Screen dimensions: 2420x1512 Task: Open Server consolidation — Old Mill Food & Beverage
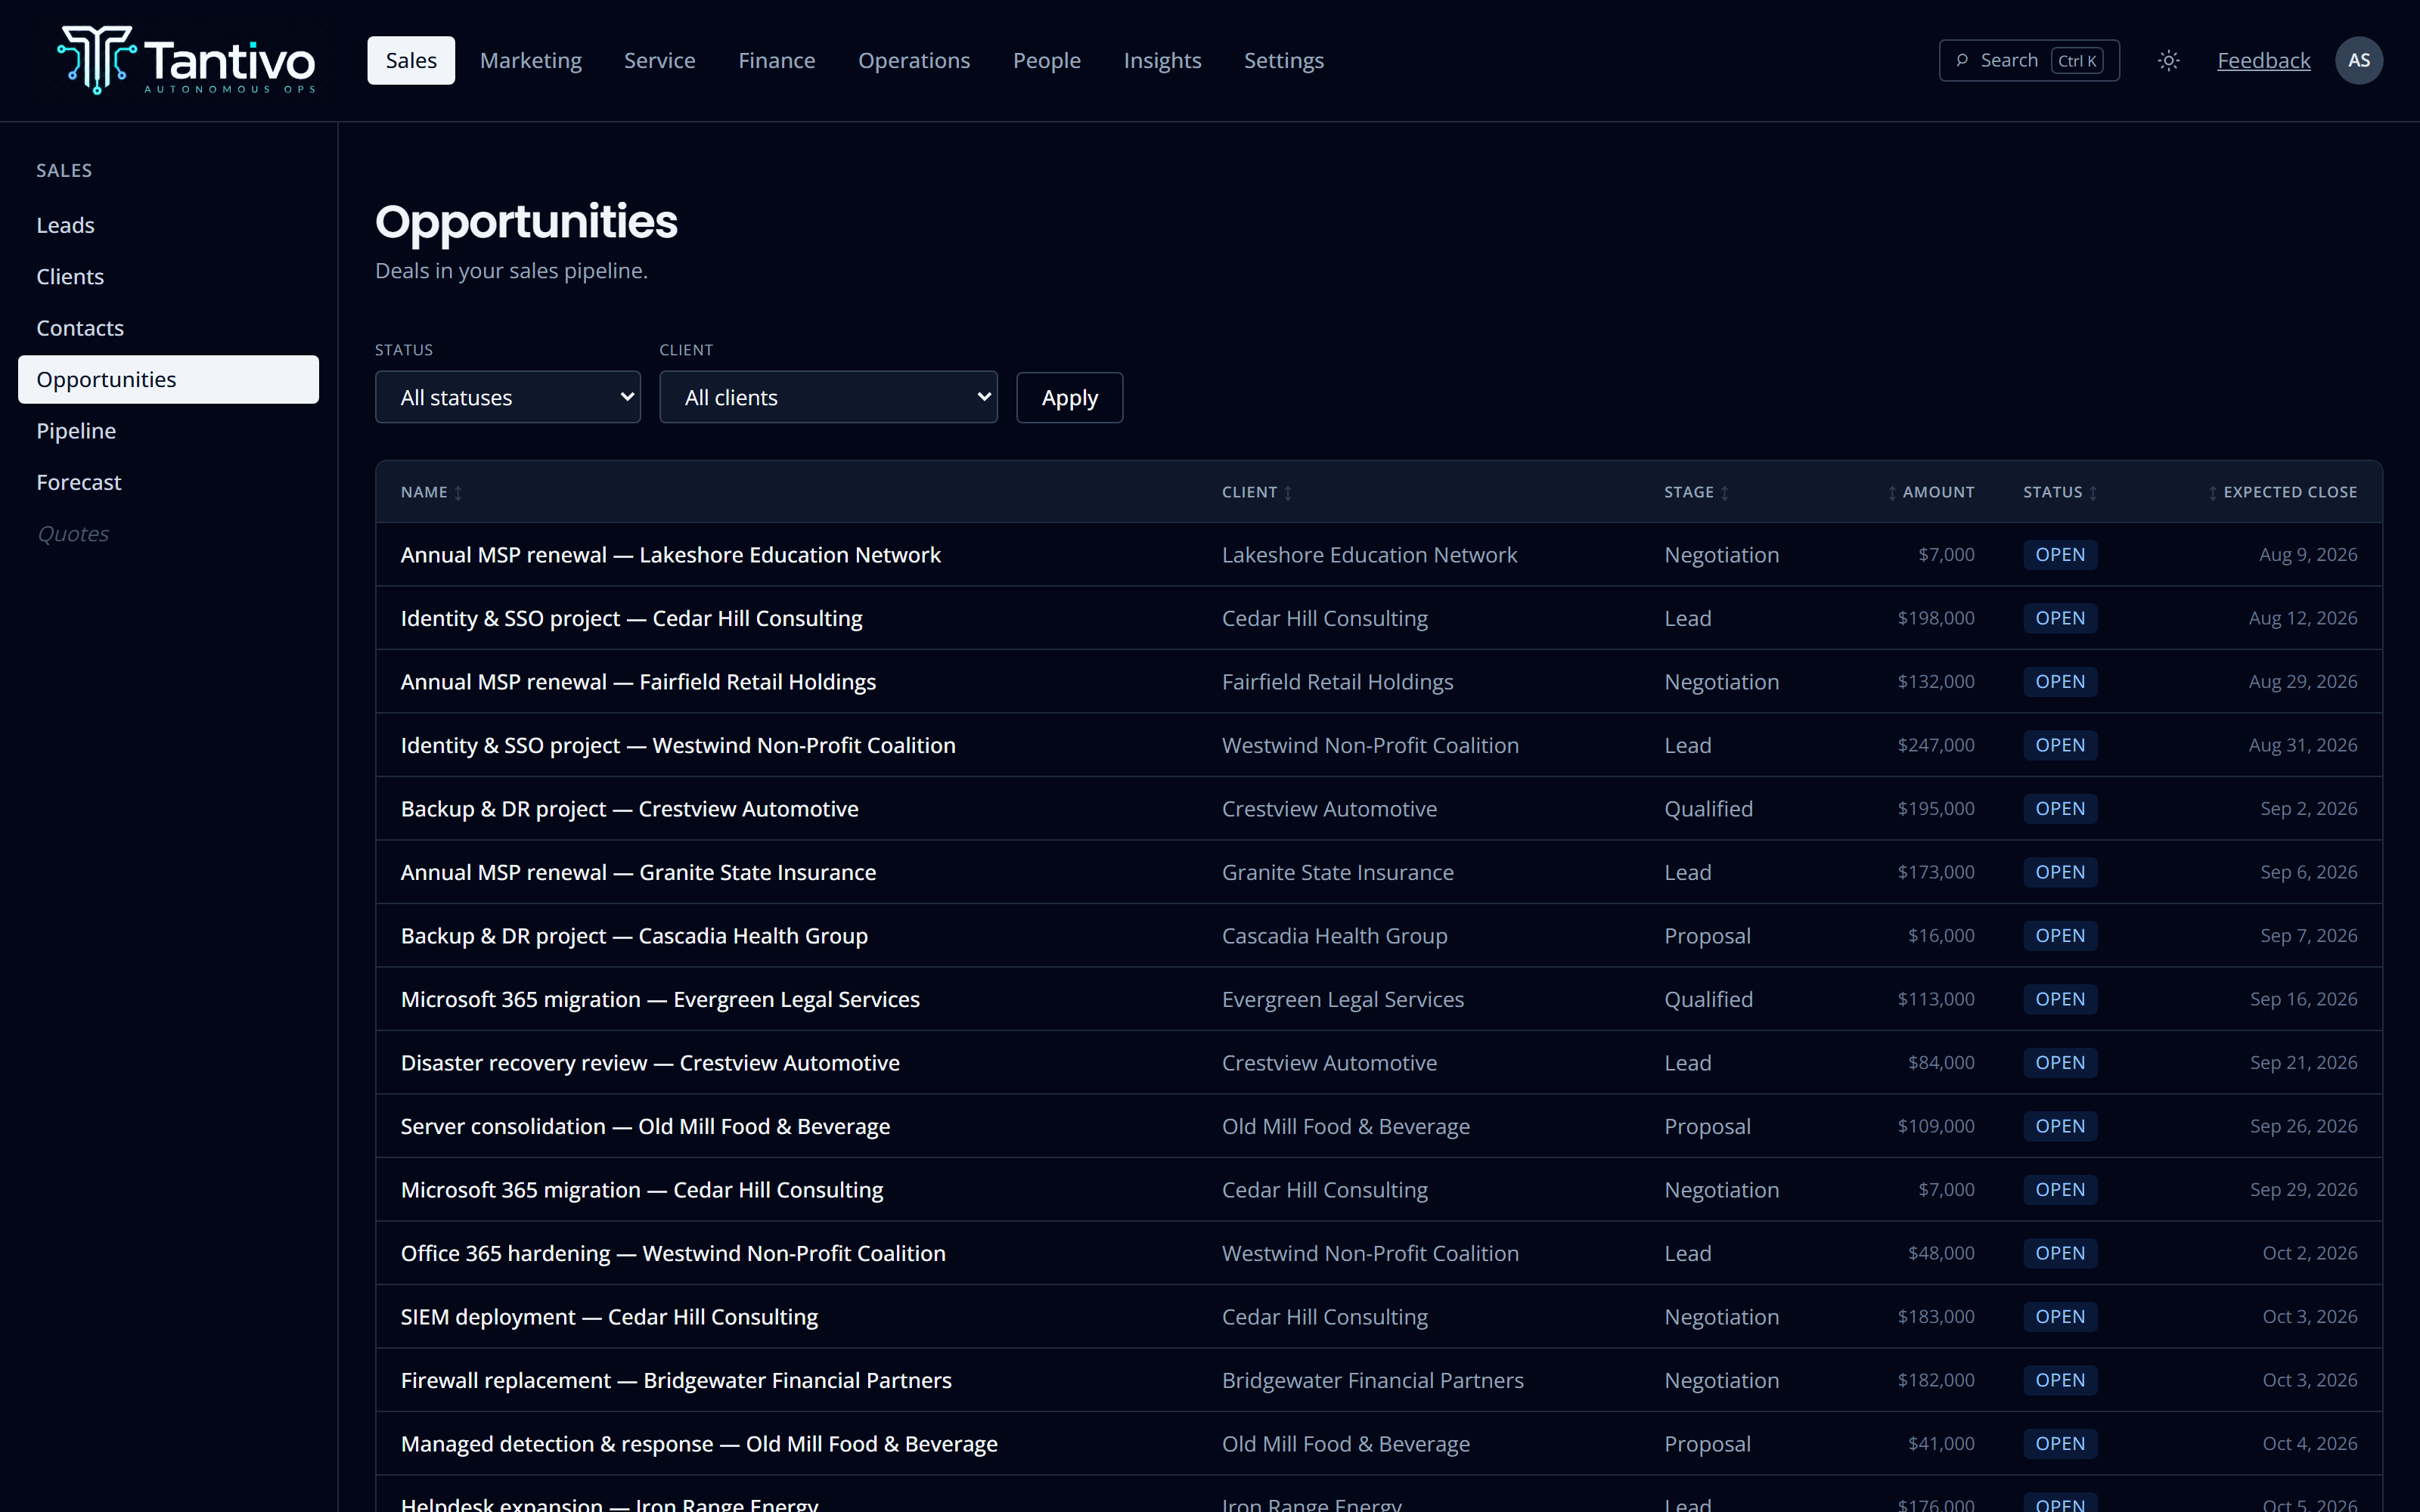[x=645, y=1127]
